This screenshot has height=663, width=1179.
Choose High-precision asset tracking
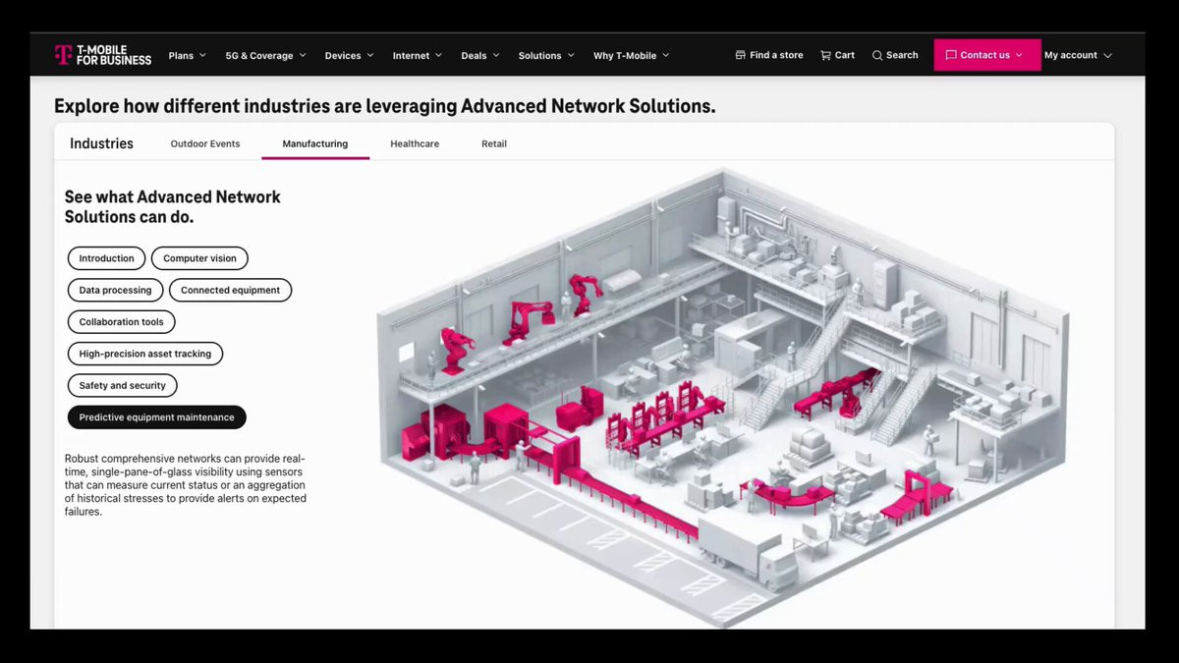144,354
